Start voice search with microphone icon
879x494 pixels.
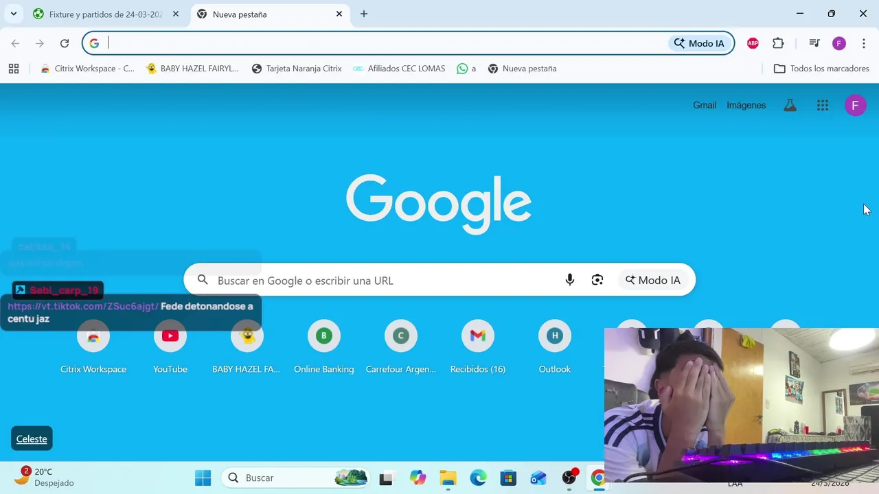pos(570,280)
